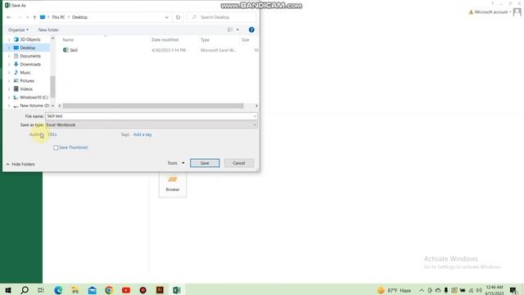
Task: Open the notification center icon
Action: (x=513, y=290)
